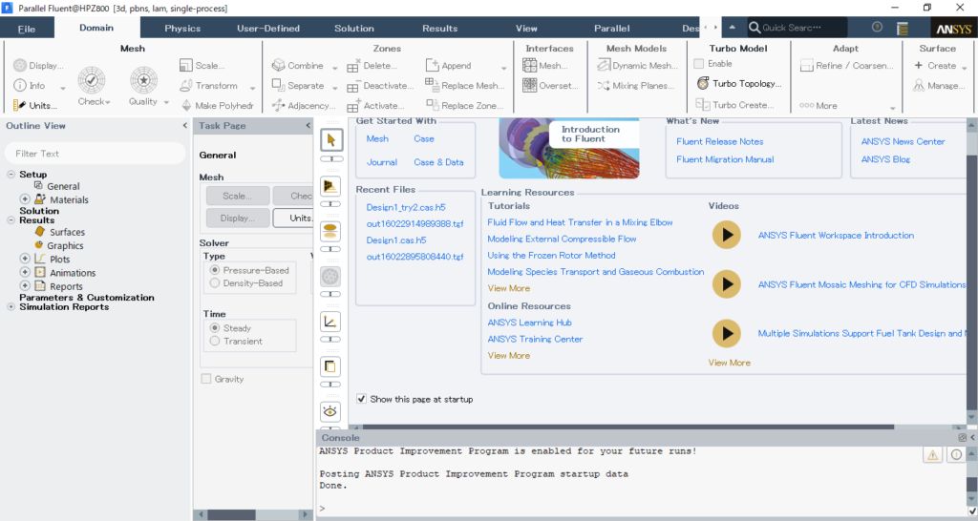Open the File menu

pos(27,29)
